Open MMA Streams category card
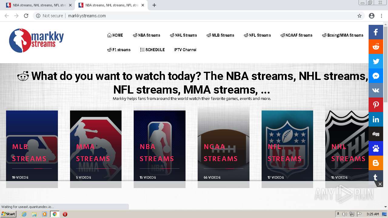Image resolution: width=388 pixels, height=218 pixels. click(96, 149)
